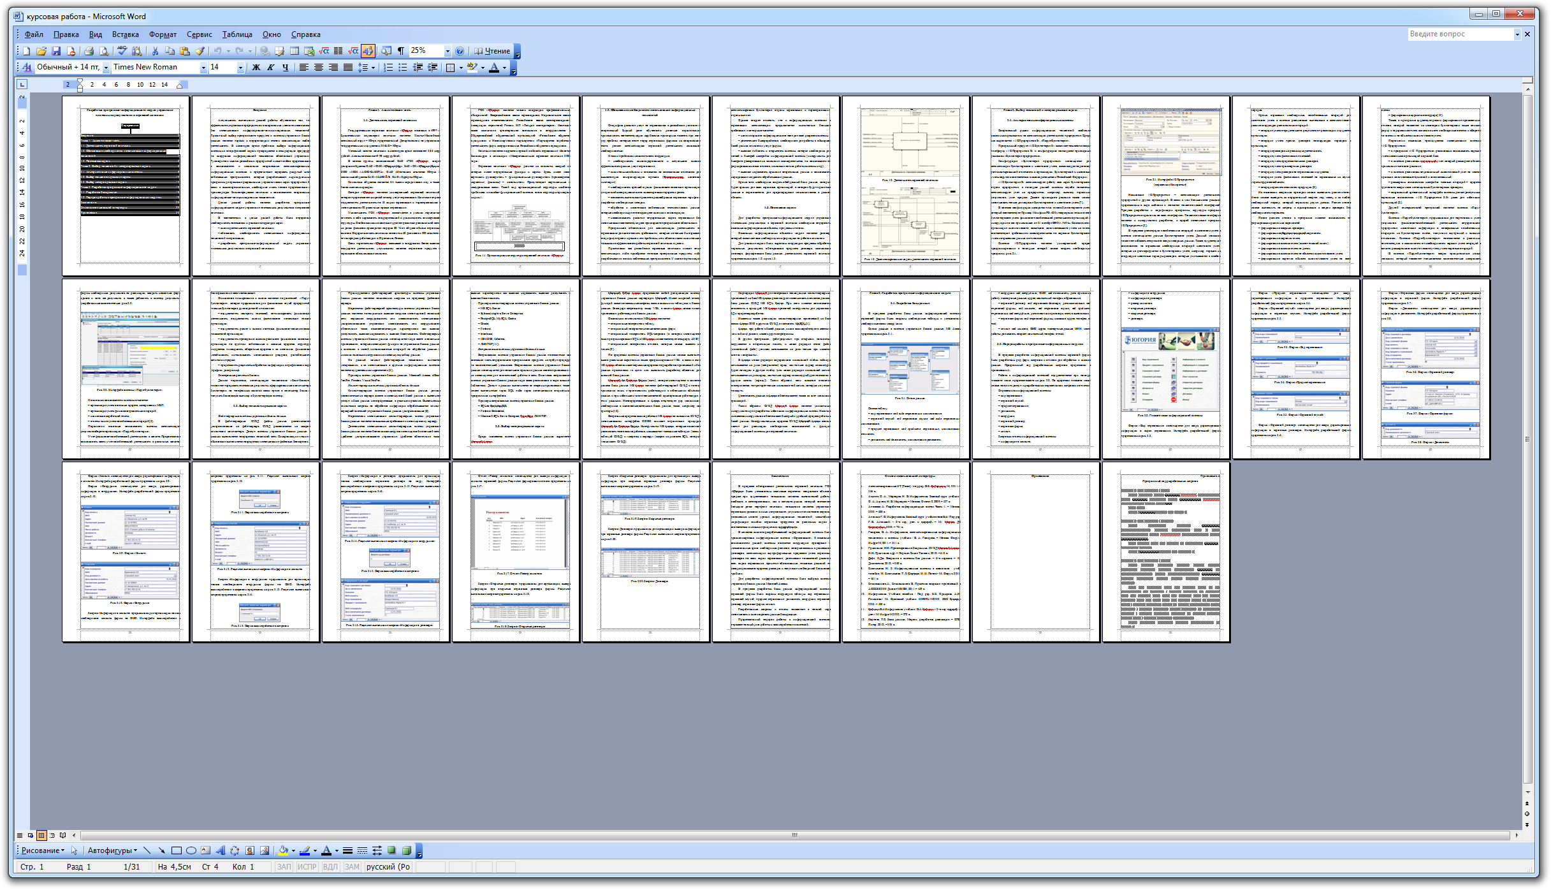Select the Rectangle drawing tool

click(x=177, y=850)
